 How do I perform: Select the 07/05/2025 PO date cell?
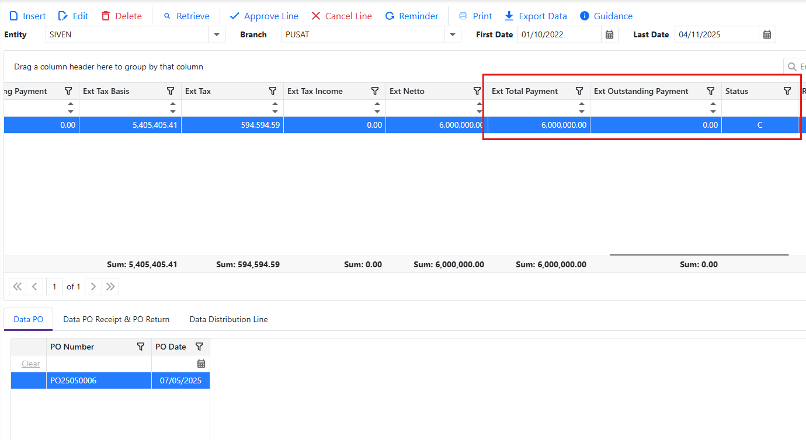(x=180, y=380)
